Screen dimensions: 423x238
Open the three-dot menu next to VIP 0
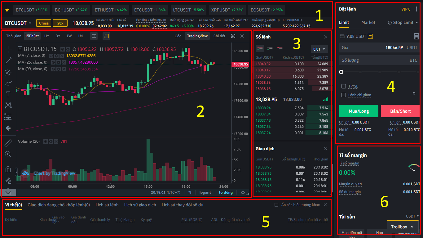click(x=416, y=9)
